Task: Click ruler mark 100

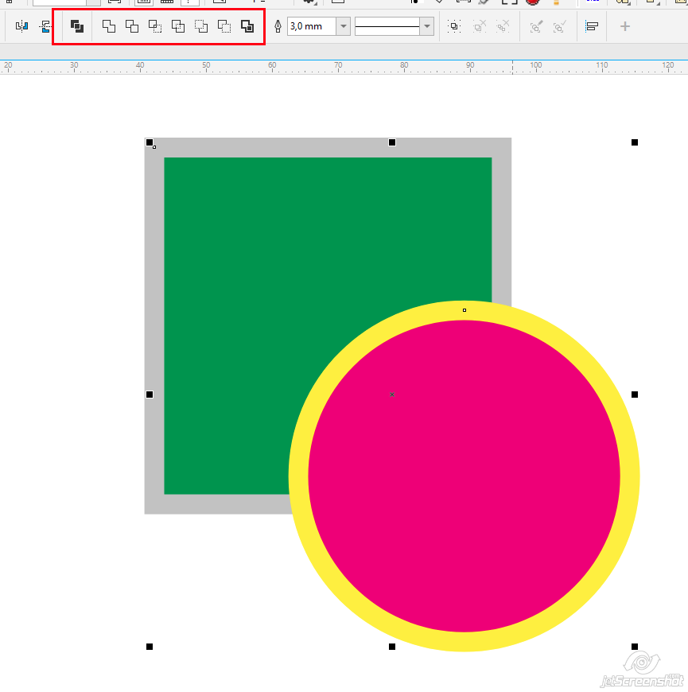Action: (536, 65)
